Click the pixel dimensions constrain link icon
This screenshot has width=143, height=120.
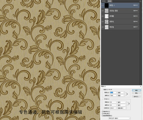pos(127,94)
